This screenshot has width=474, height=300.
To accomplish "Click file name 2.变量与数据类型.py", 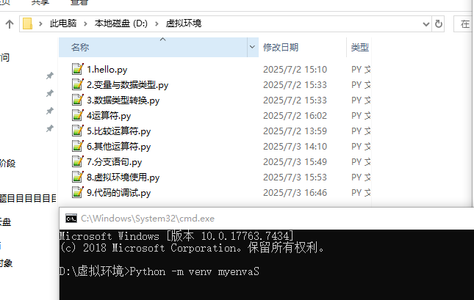I will tap(127, 85).
